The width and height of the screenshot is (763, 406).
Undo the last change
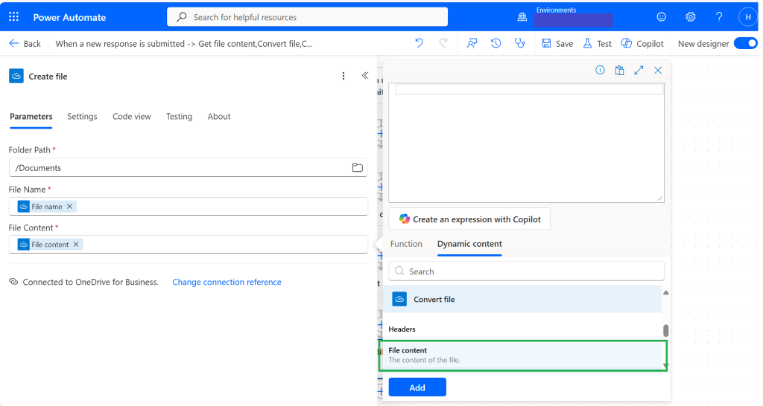tap(419, 43)
